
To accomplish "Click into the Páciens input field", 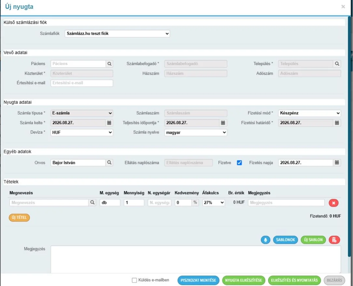I will tap(78, 64).
